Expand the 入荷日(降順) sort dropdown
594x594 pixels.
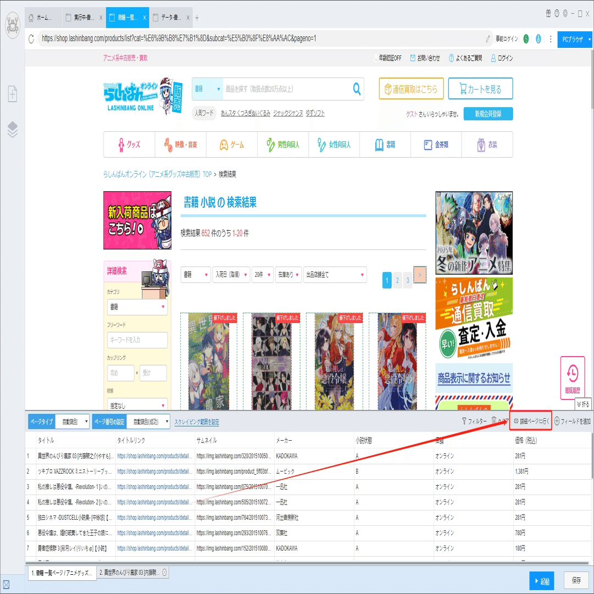[231, 275]
